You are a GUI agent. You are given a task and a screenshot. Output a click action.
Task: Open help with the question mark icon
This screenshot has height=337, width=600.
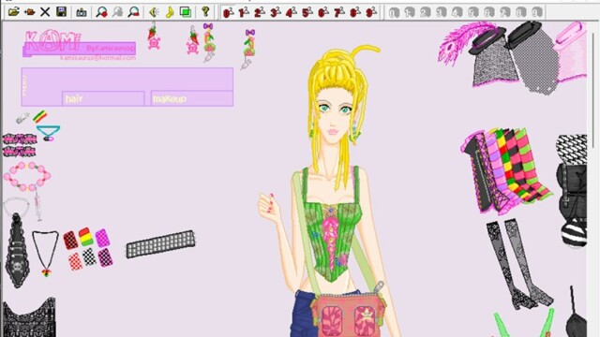click(x=205, y=12)
